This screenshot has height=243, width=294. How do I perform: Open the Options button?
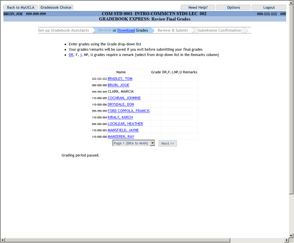pyautogui.click(x=233, y=8)
